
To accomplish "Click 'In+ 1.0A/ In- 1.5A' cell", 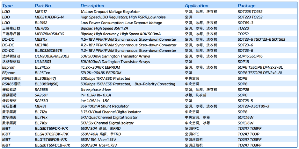I will tap(95, 101).
